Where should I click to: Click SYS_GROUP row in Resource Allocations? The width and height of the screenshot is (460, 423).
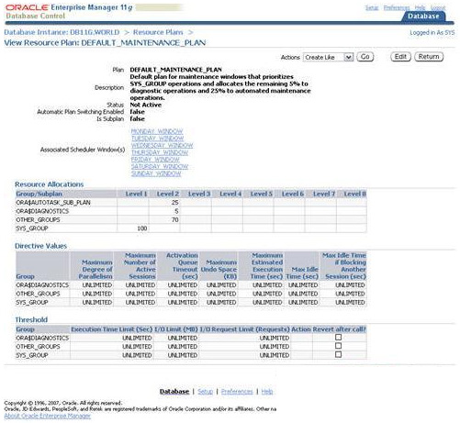(191, 228)
